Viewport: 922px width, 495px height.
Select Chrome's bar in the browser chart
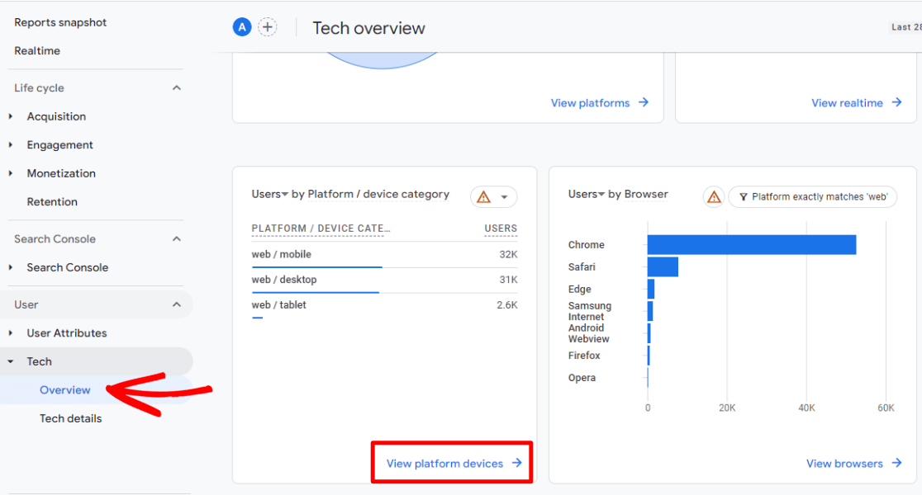pos(752,244)
